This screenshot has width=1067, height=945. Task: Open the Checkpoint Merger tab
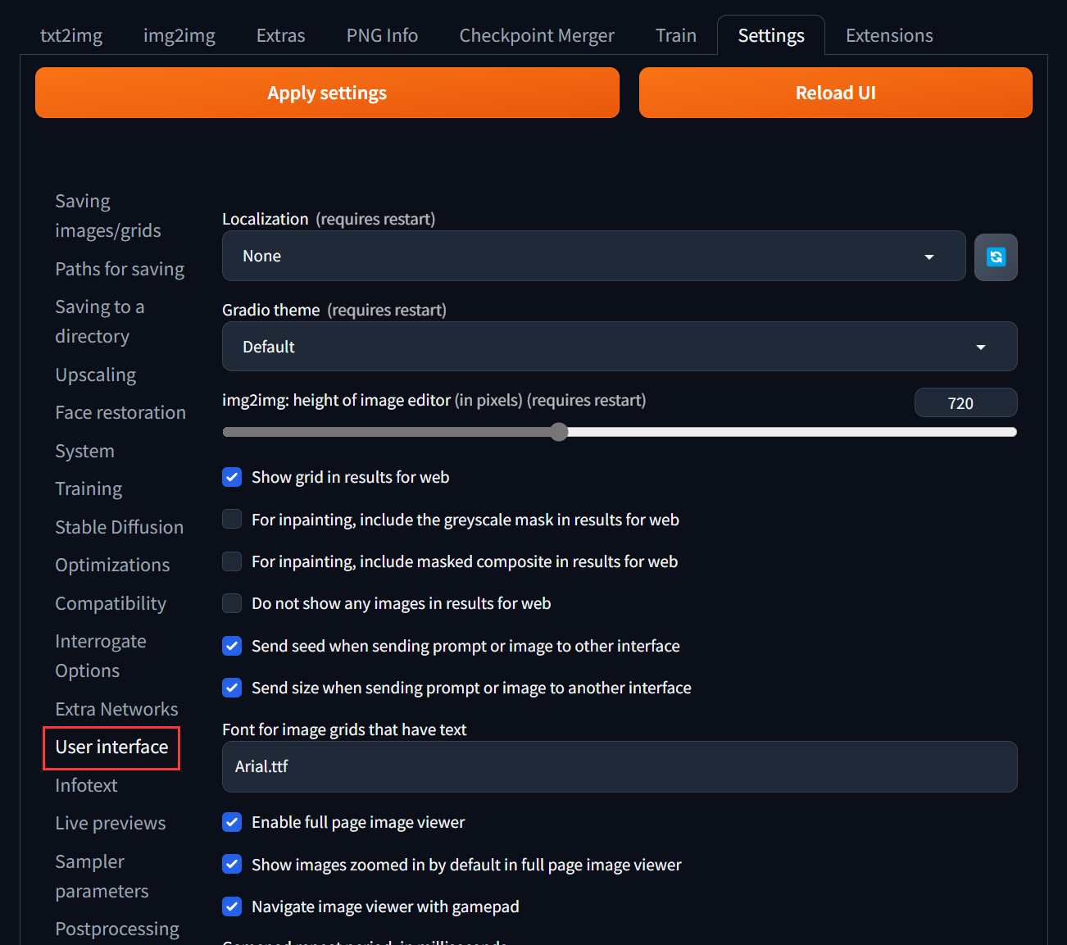click(536, 35)
